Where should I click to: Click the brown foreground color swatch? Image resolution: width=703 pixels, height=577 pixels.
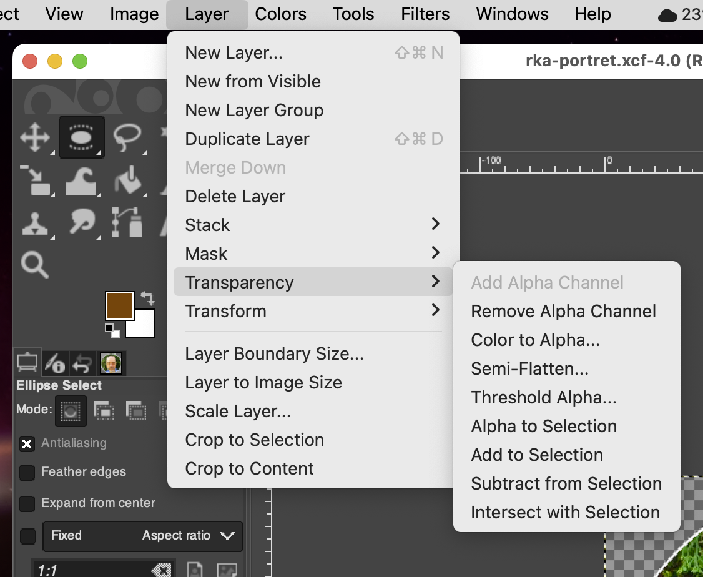(x=119, y=306)
